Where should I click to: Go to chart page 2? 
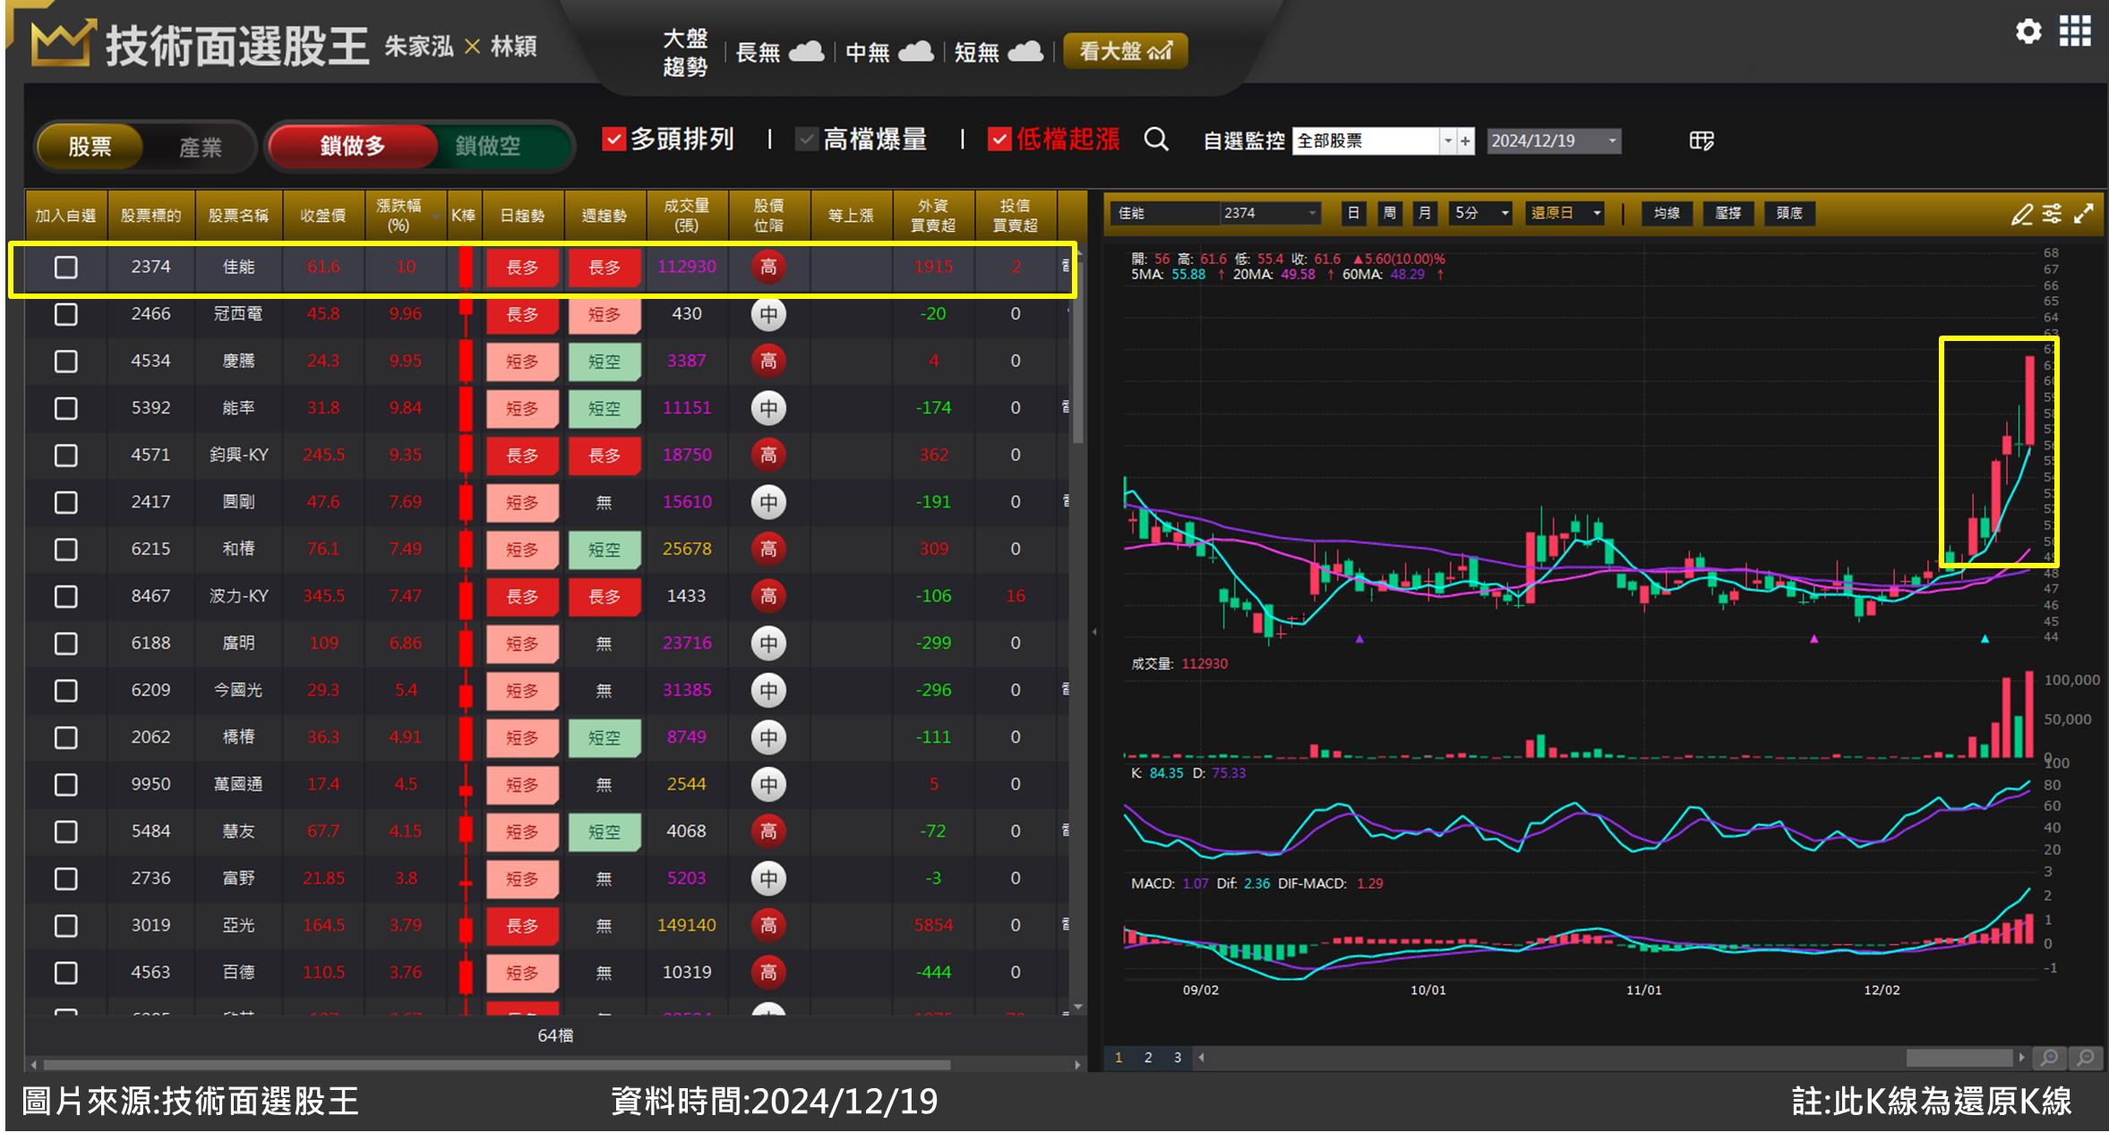[1148, 1058]
